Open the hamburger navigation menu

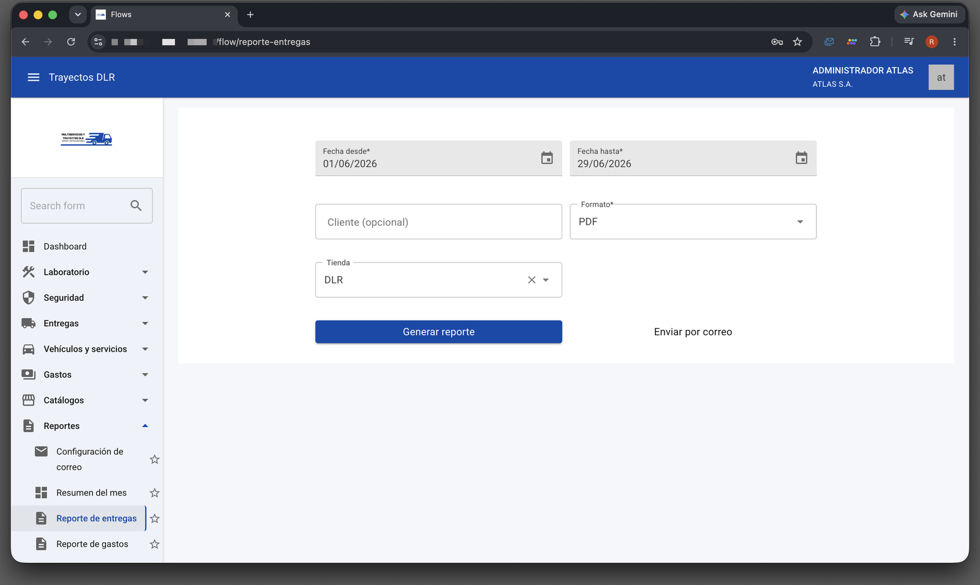(x=34, y=77)
